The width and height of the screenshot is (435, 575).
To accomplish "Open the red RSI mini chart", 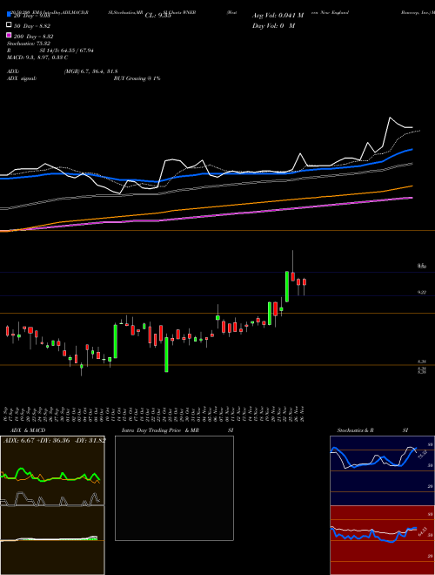I will [x=382, y=540].
